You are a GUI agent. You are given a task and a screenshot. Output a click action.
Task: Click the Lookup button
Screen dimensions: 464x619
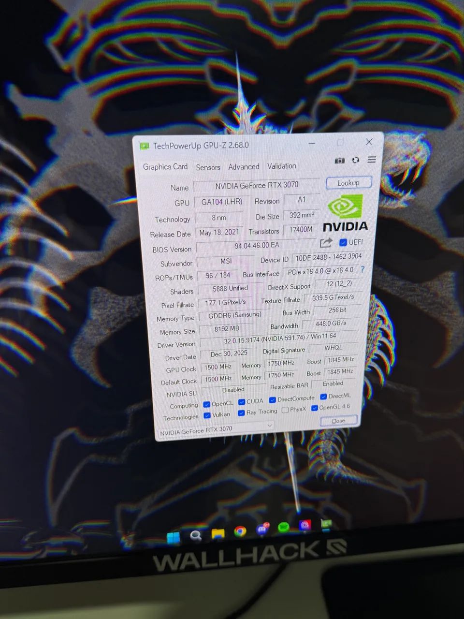tap(348, 183)
